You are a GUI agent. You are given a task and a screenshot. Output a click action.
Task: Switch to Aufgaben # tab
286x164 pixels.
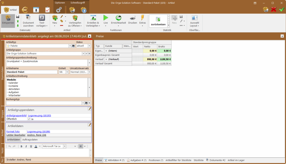coord(137,160)
